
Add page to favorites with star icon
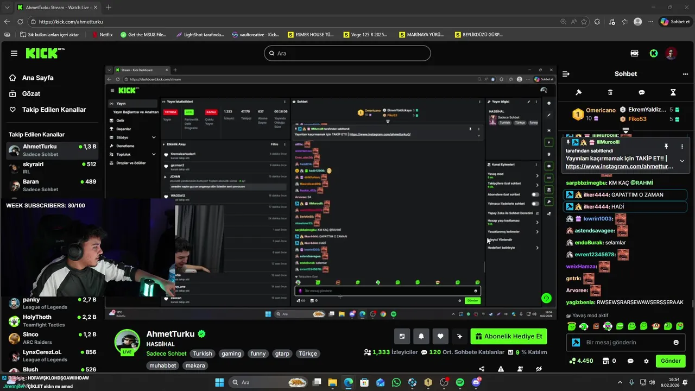click(584, 22)
